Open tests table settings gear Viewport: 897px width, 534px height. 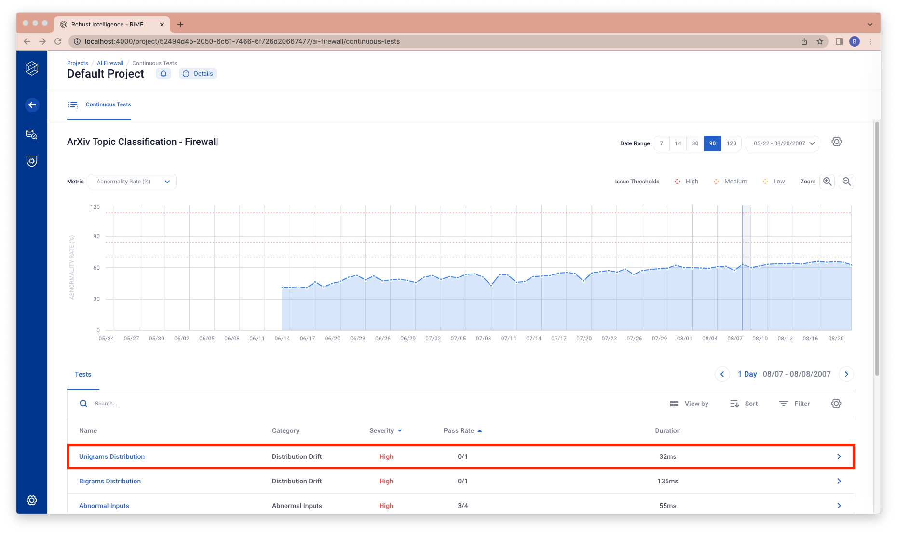point(836,404)
